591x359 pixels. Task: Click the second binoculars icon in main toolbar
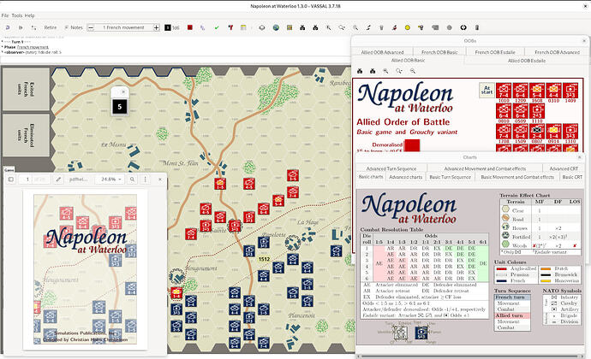pyautogui.click(x=315, y=27)
